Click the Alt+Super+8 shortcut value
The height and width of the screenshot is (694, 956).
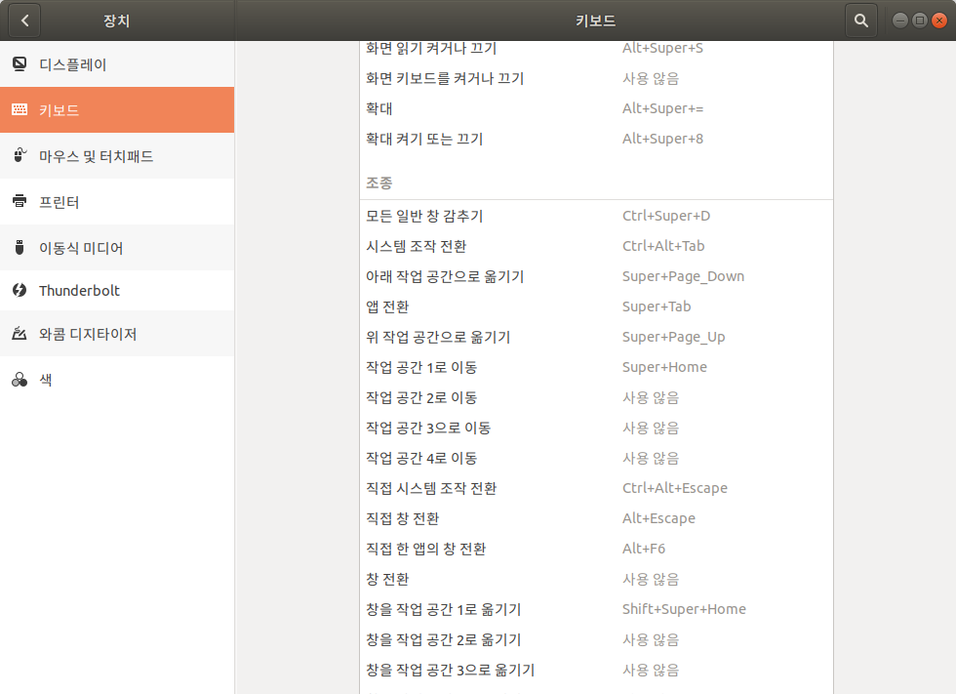coord(662,139)
